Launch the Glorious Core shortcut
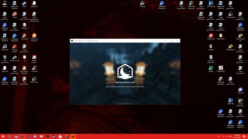The height and width of the screenshot is (139, 248). point(15,58)
